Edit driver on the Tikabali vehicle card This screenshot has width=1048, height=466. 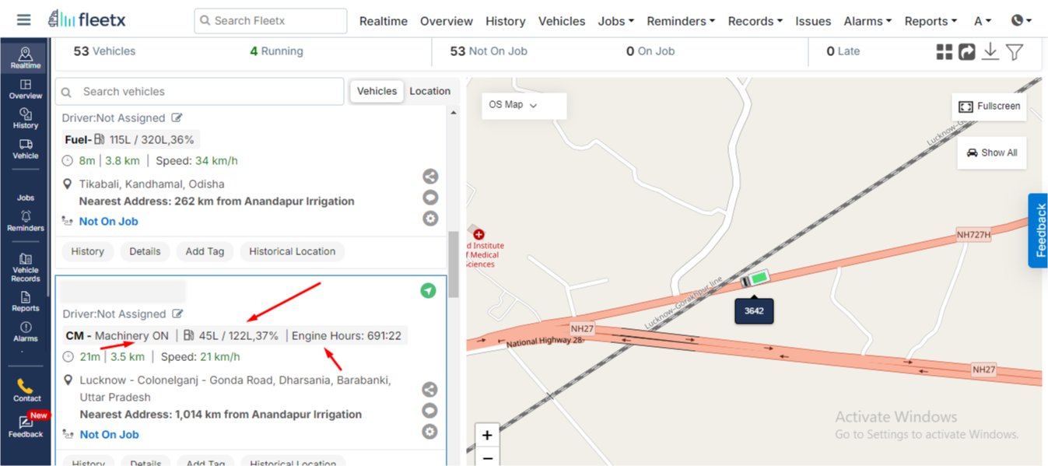[x=177, y=118]
